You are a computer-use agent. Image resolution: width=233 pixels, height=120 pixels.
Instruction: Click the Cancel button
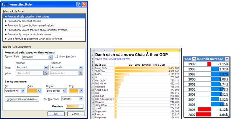pos(76,114)
